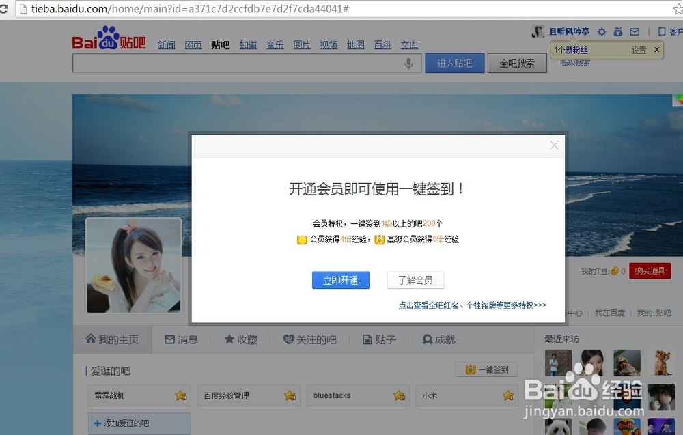Open 百科 in the top navigation

(382, 45)
